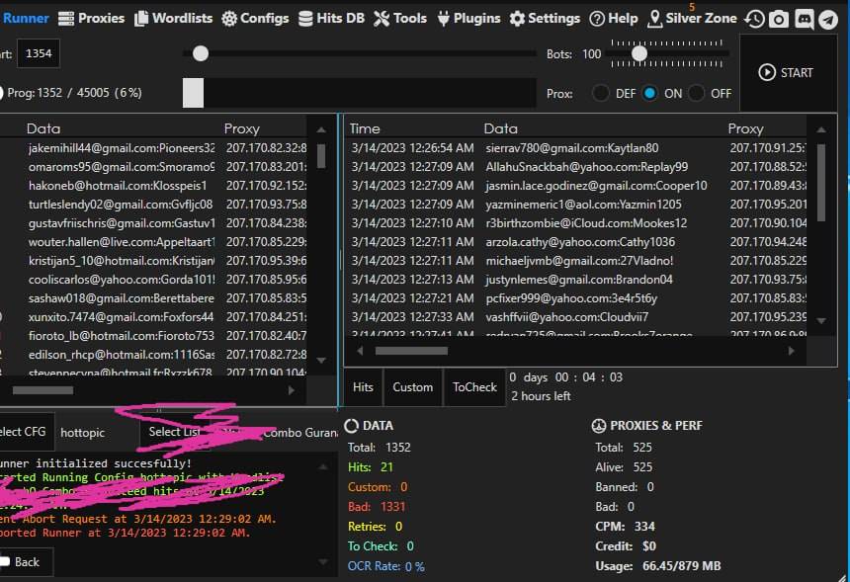Click the hottopic config name
This screenshot has height=582, width=850.
point(82,433)
